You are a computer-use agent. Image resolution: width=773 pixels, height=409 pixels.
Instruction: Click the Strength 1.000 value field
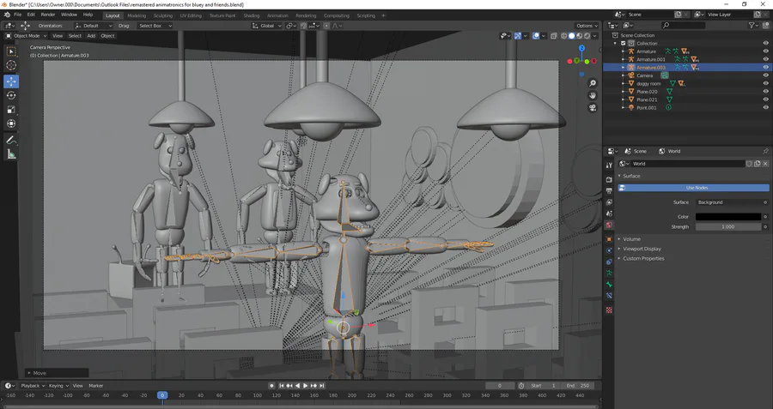pyautogui.click(x=728, y=227)
